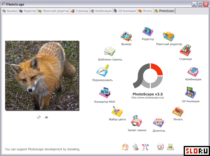210x156 pixels.
Task: Open settings via the wrench icon
Action: pos(135,147)
